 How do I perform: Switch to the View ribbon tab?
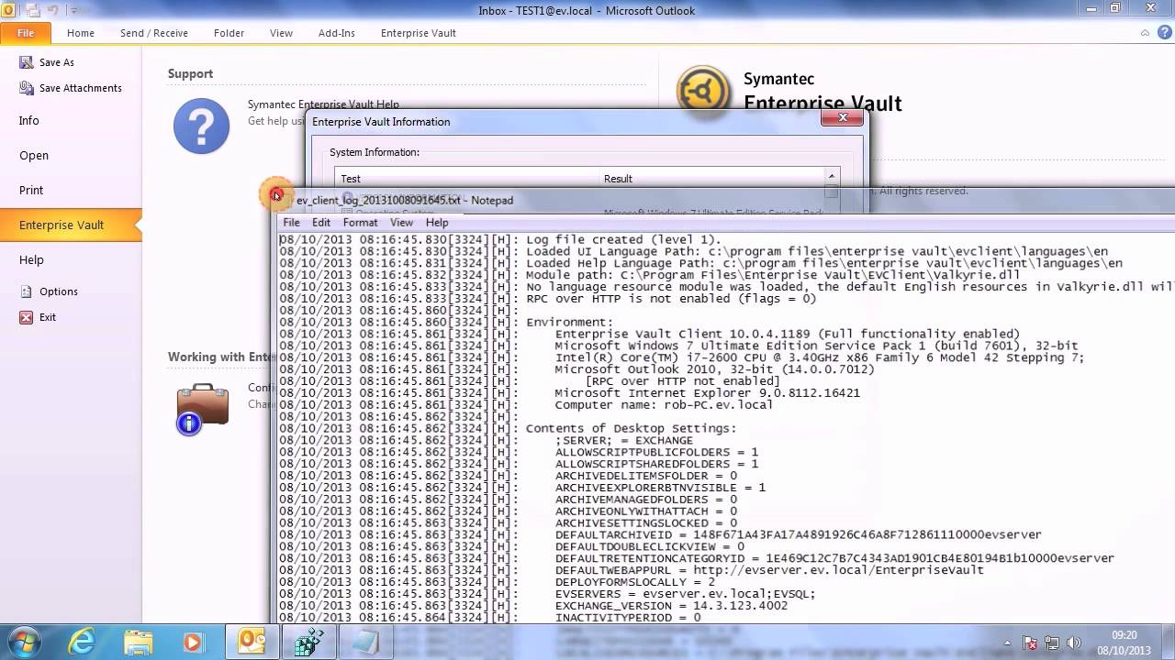click(281, 33)
